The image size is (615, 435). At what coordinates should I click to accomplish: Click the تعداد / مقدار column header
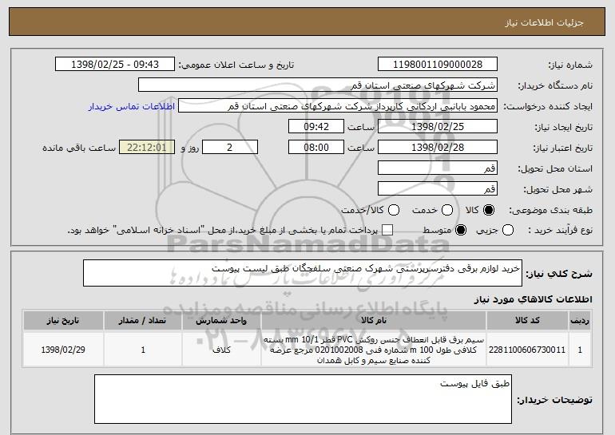tap(143, 321)
